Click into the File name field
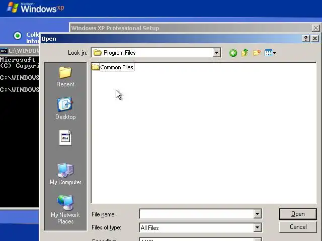This screenshot has width=322, height=241. click(x=197, y=214)
